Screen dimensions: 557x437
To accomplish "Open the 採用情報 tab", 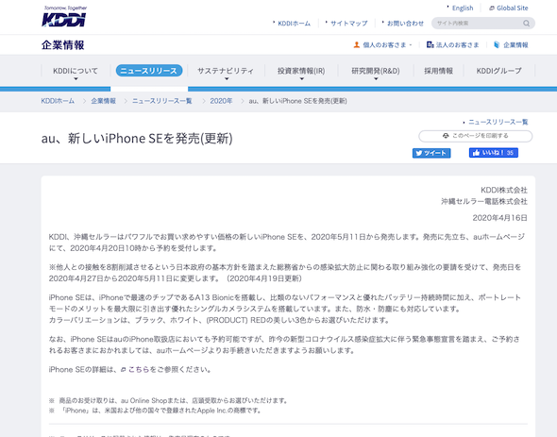I will point(438,71).
